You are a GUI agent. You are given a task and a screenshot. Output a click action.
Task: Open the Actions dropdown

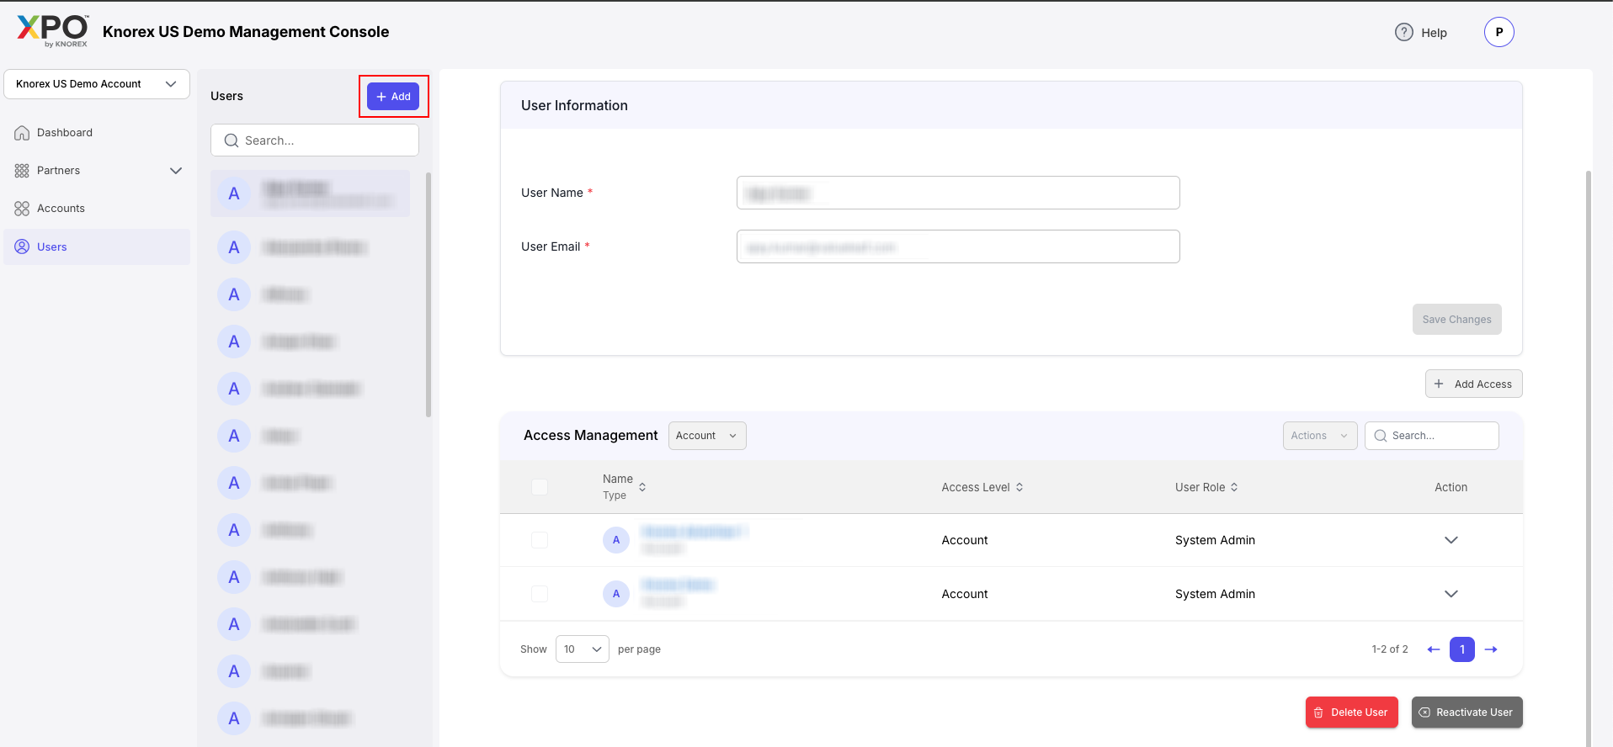(x=1320, y=436)
